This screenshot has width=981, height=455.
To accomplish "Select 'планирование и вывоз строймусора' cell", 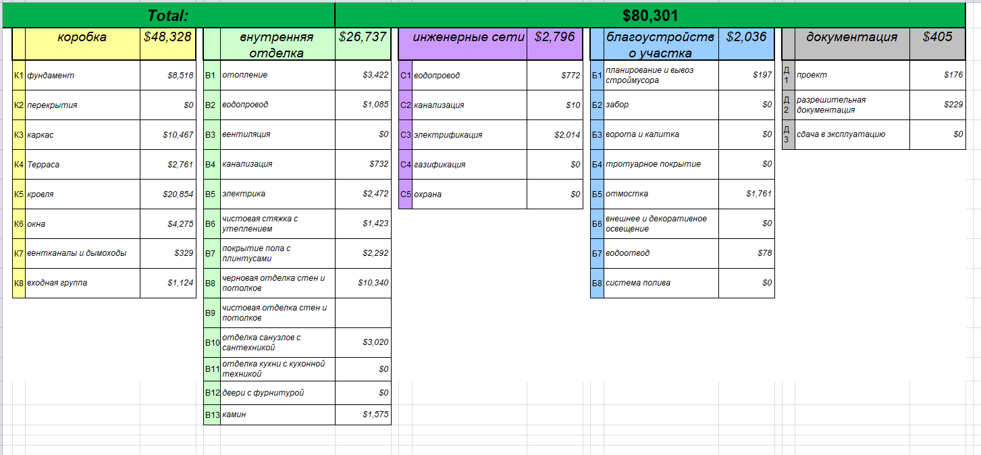I will [661, 76].
